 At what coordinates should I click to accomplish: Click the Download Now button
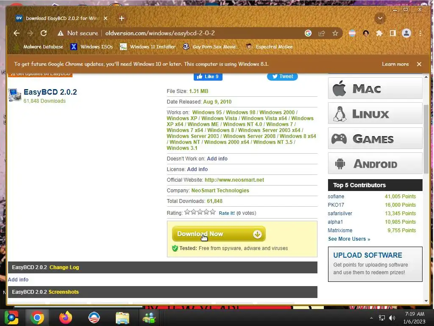coord(219,234)
